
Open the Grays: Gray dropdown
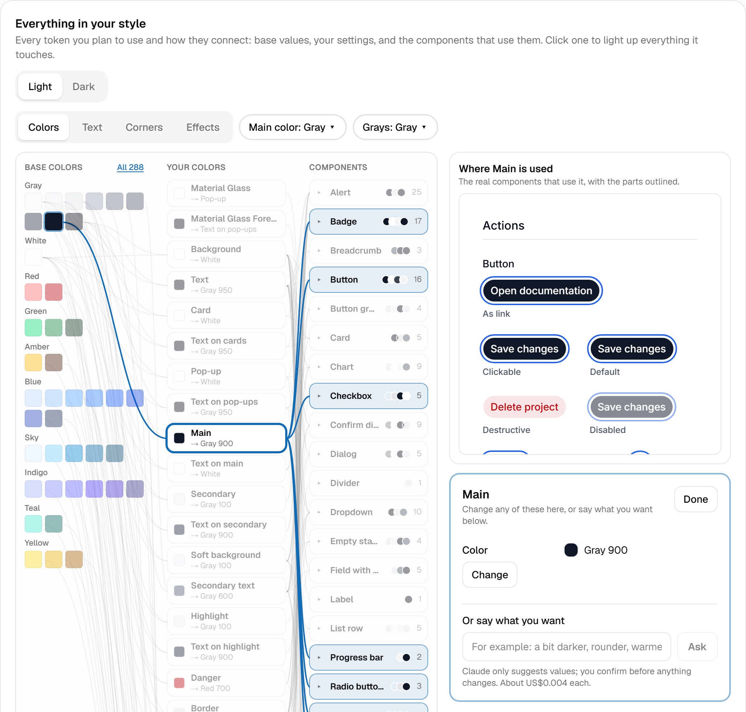click(395, 127)
